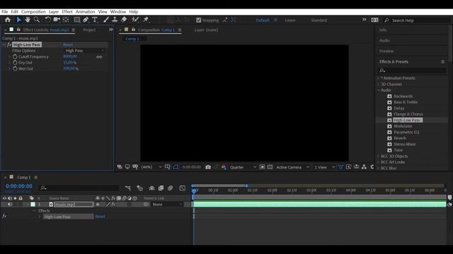Select the Roto Brush tool
Image resolution: width=453 pixels, height=254 pixels.
tap(135, 20)
